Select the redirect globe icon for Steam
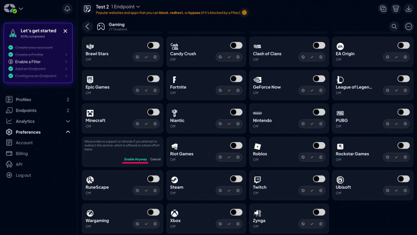 238,191
